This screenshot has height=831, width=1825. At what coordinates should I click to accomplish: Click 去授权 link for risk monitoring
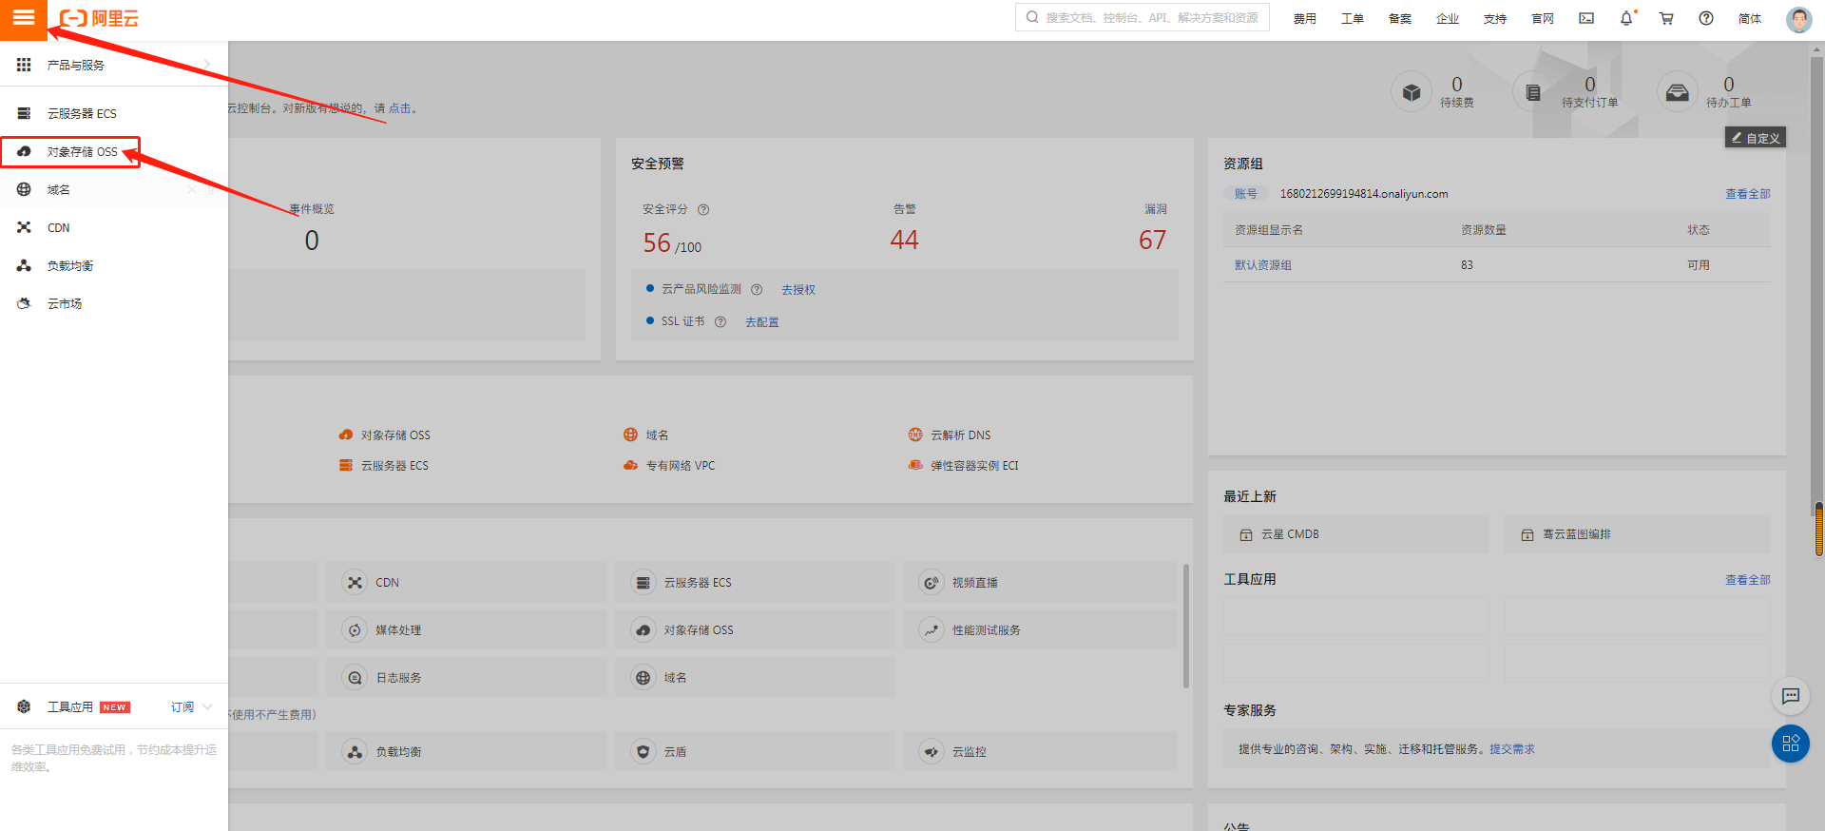[x=798, y=290]
